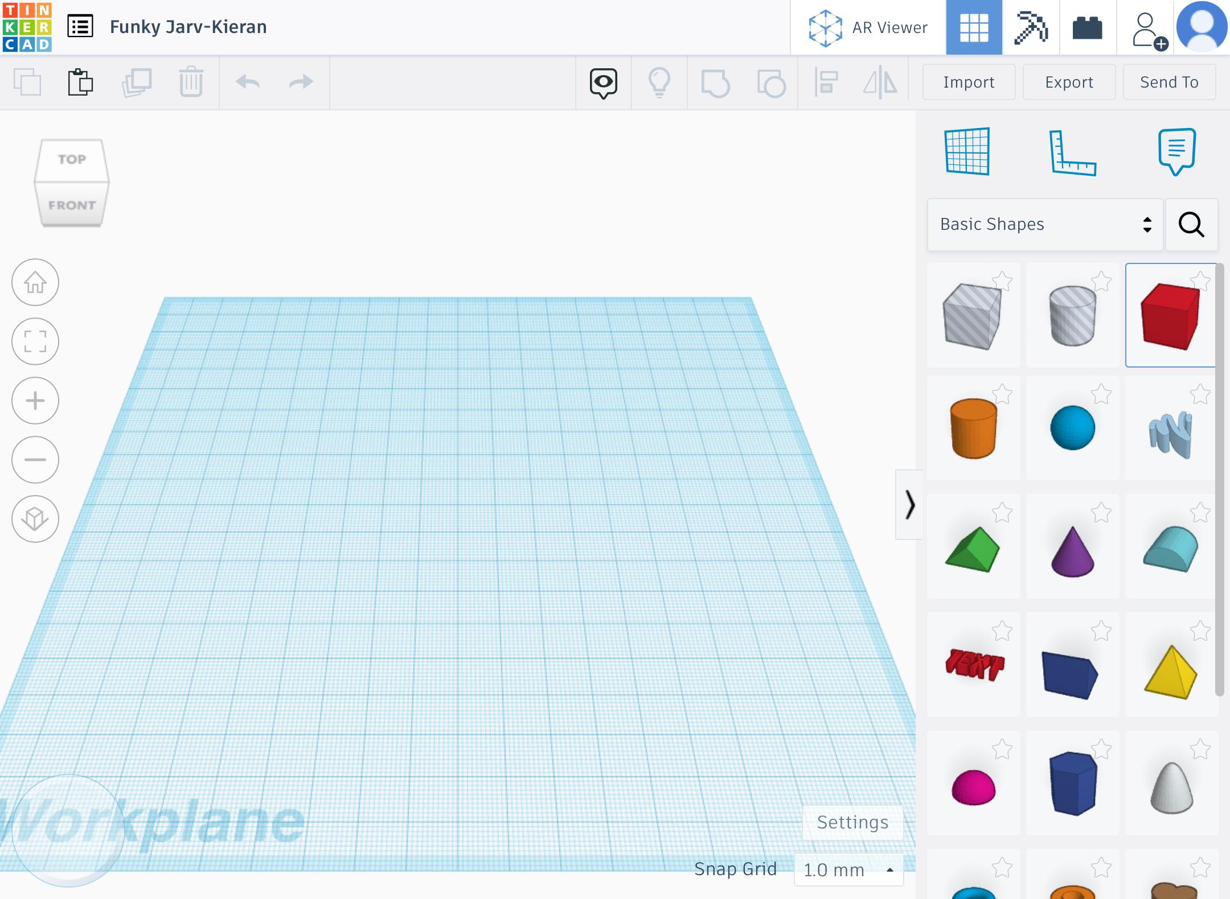
Task: Open the Snap Grid 1.0 mm dropdown
Action: click(848, 869)
